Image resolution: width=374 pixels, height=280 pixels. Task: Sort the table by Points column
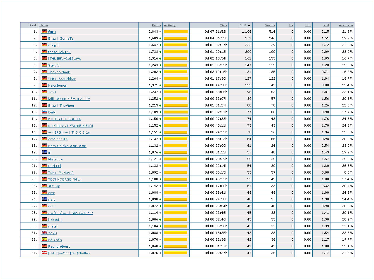(x=156, y=25)
